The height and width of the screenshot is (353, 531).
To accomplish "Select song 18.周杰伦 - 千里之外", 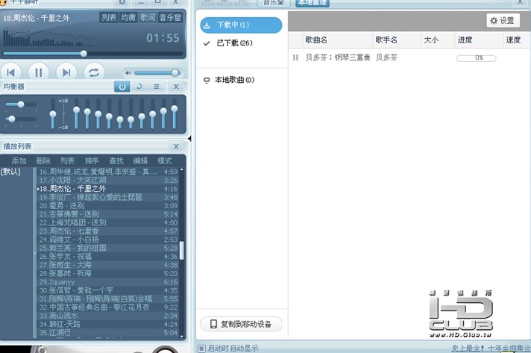I will (x=107, y=189).
